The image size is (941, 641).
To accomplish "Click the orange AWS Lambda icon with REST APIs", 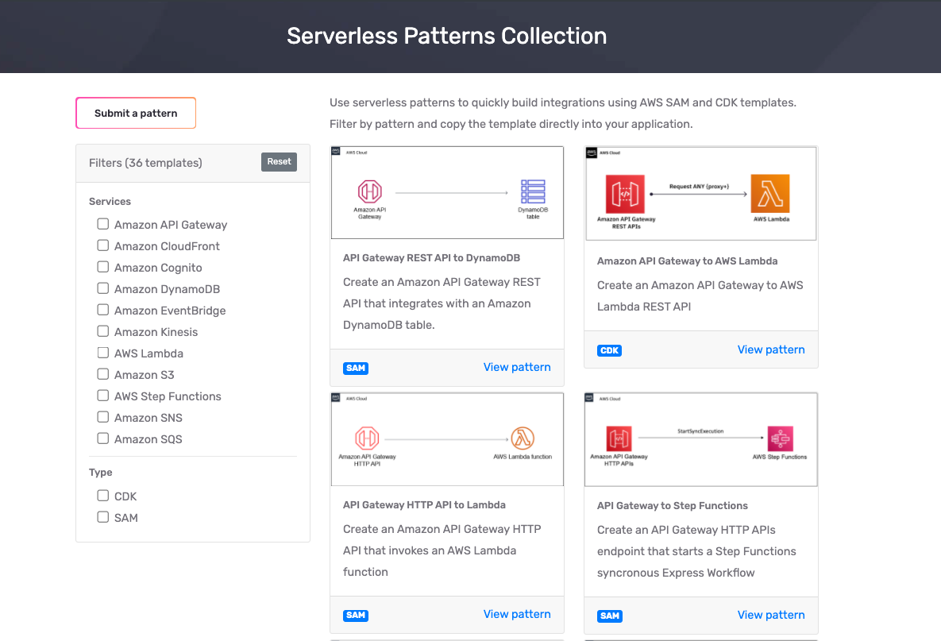I will (770, 194).
